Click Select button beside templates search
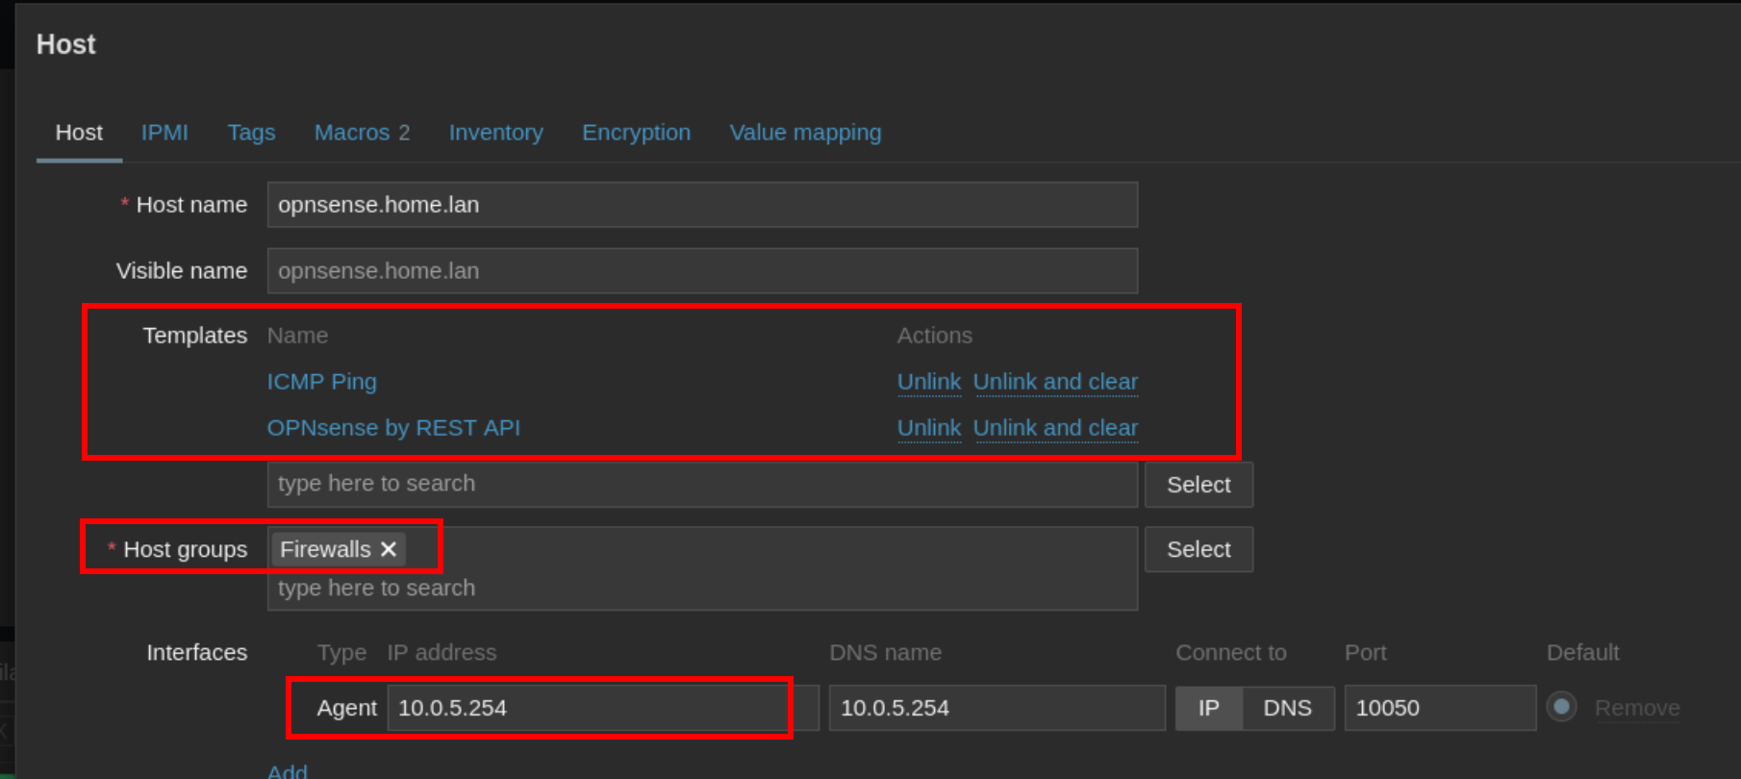The width and height of the screenshot is (1741, 779). tap(1199, 485)
